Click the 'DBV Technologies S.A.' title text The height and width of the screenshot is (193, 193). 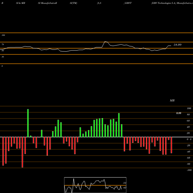click(164, 3)
